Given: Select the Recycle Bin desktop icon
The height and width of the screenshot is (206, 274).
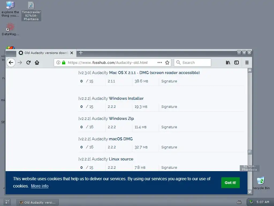Looking at the screenshot, I should (x=261, y=183).
